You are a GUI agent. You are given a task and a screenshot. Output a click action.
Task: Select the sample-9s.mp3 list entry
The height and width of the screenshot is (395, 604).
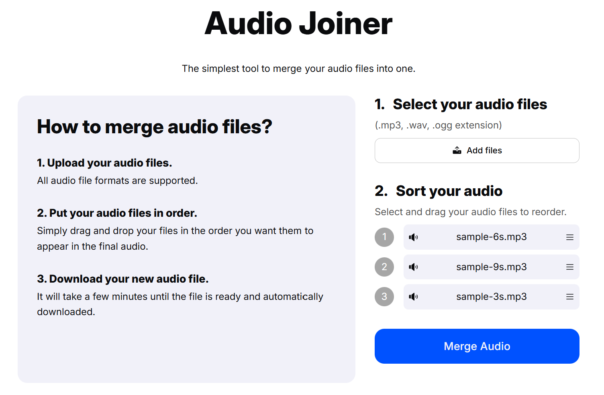[491, 267]
